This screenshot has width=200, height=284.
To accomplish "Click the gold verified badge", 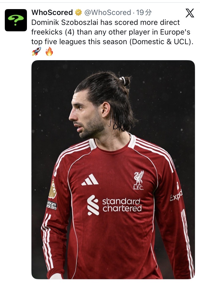I will point(78,13).
